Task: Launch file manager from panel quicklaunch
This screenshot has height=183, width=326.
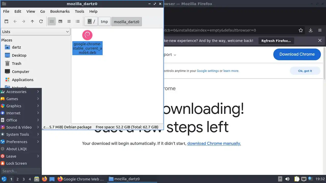Action: tap(37, 179)
